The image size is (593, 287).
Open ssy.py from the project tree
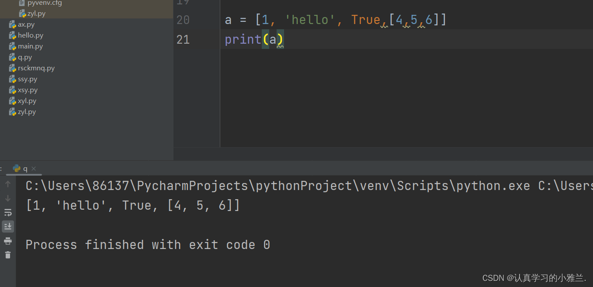click(x=27, y=79)
